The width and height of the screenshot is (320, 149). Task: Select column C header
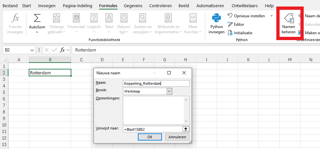click(x=81, y=60)
